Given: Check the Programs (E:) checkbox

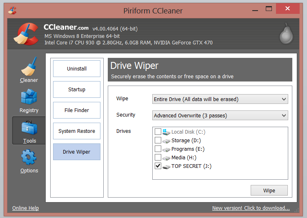Looking at the screenshot, I should click(x=158, y=149).
